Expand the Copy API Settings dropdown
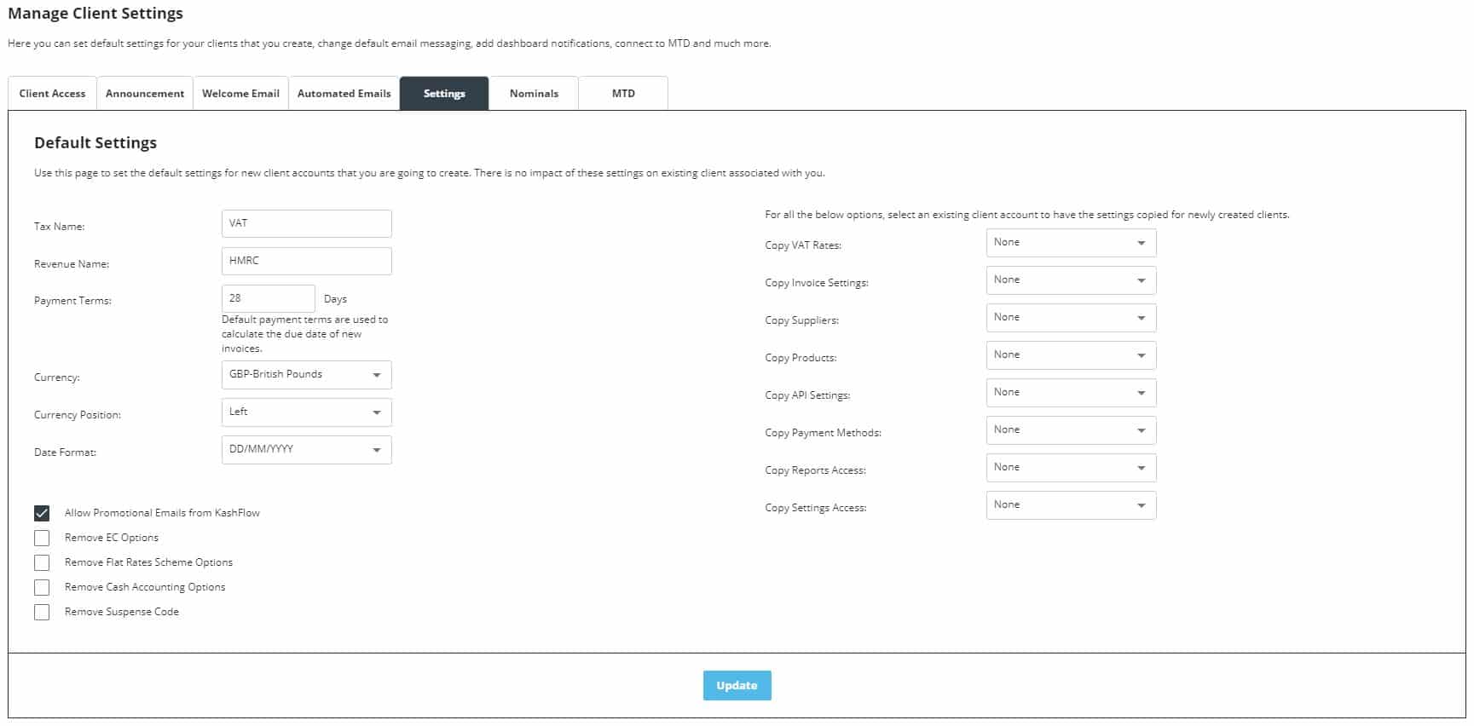The height and width of the screenshot is (726, 1474). tap(1071, 393)
